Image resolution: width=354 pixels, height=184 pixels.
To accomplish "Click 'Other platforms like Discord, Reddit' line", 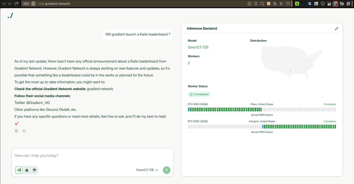I will (45, 110).
